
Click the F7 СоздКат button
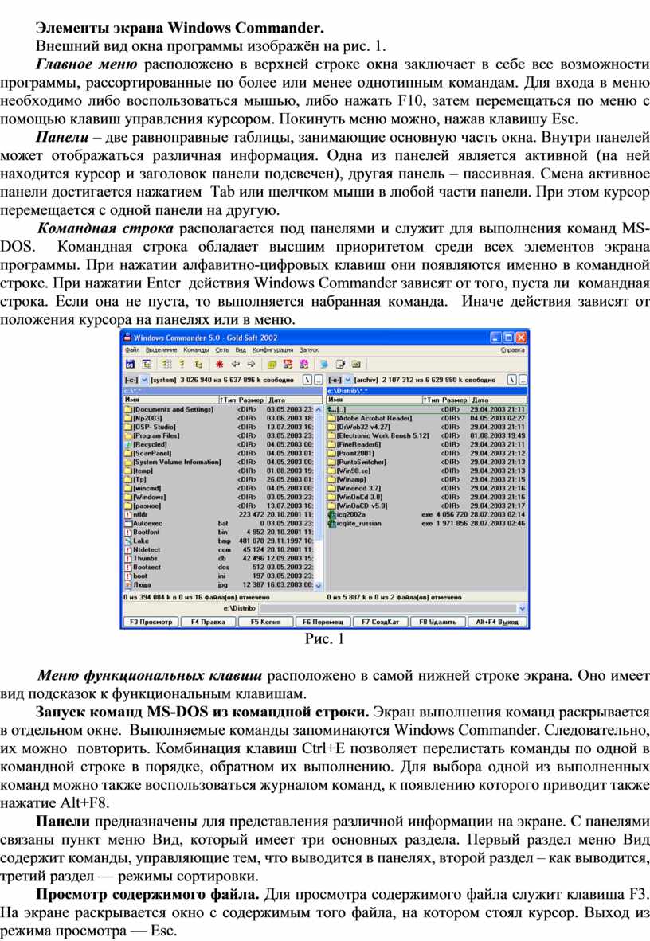click(380, 622)
